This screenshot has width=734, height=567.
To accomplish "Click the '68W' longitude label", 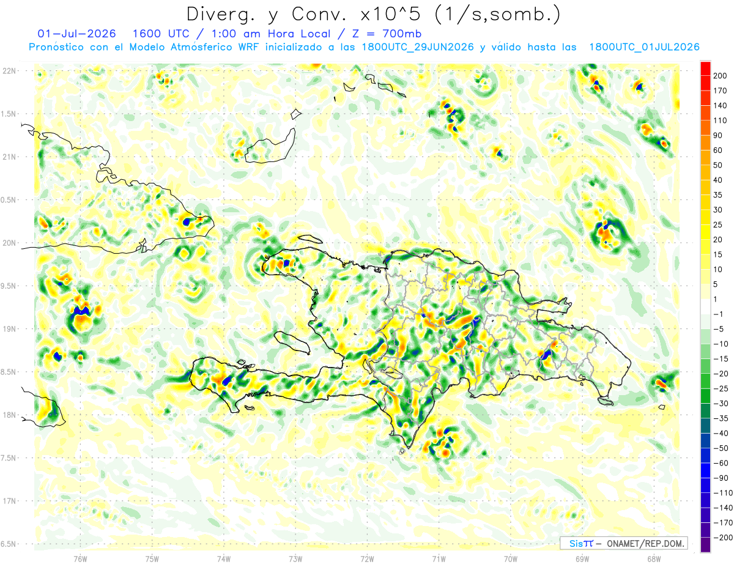I will (x=654, y=559).
